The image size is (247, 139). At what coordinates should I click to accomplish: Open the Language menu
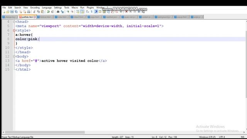coord(47,8)
